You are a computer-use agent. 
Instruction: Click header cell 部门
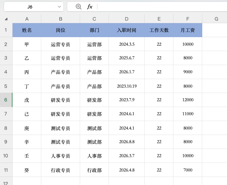point(94,30)
